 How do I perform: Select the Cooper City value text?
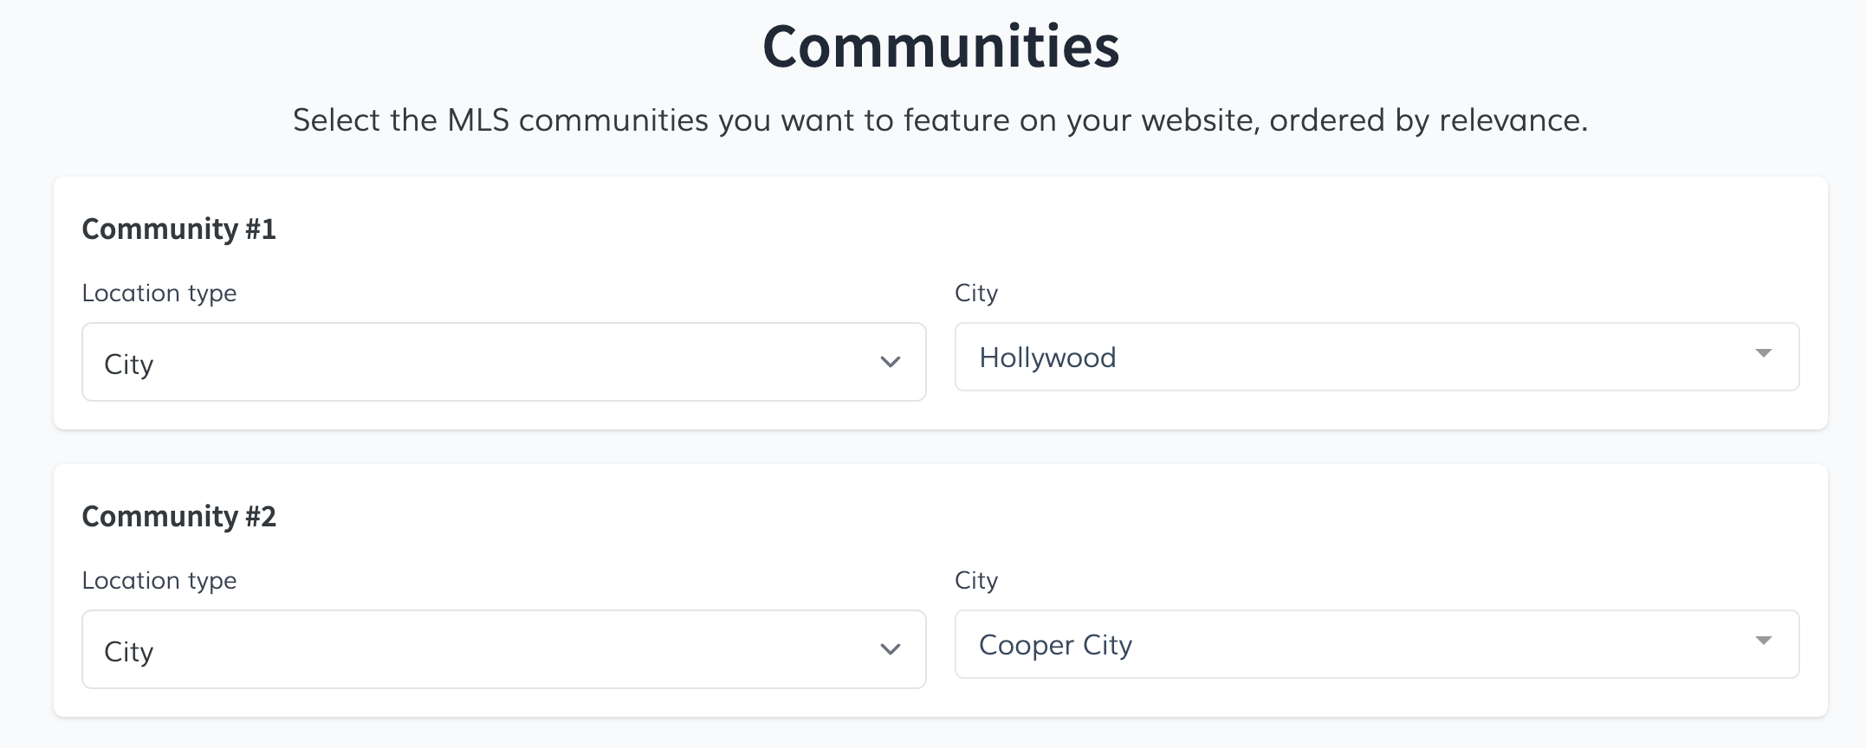(1055, 645)
